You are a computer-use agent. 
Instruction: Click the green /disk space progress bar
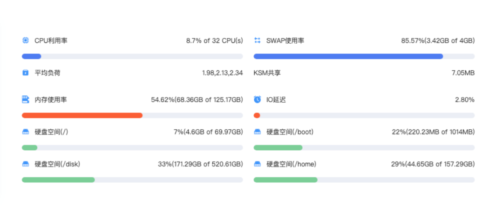[58, 180]
